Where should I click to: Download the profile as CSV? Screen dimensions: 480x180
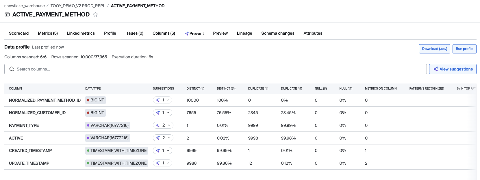pyautogui.click(x=435, y=49)
